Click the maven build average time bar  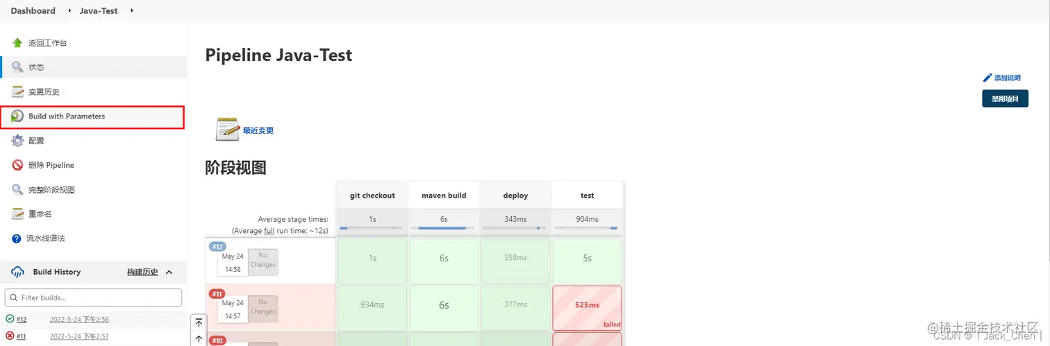pyautogui.click(x=444, y=228)
